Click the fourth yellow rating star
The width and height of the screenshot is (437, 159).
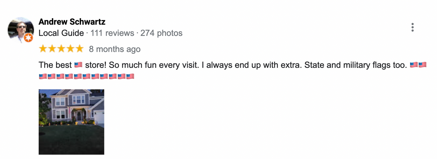click(x=70, y=49)
